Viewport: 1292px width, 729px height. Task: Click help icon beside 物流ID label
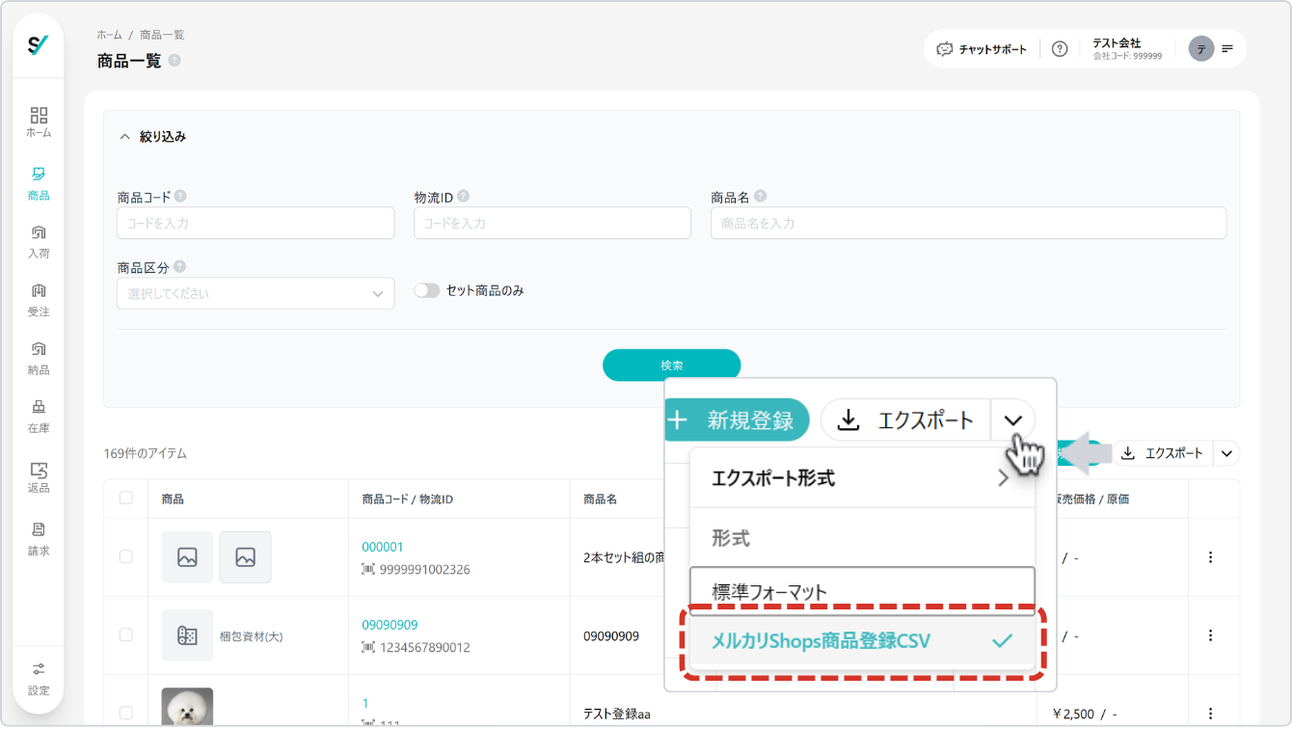click(463, 196)
